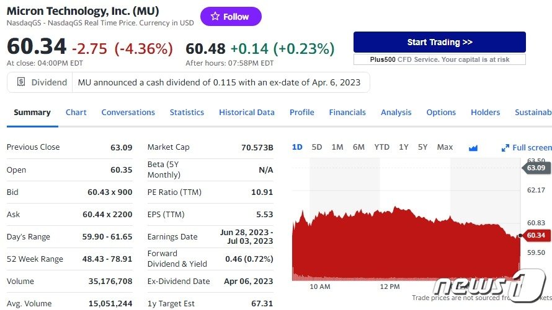Click the Dividend document icon

point(21,82)
